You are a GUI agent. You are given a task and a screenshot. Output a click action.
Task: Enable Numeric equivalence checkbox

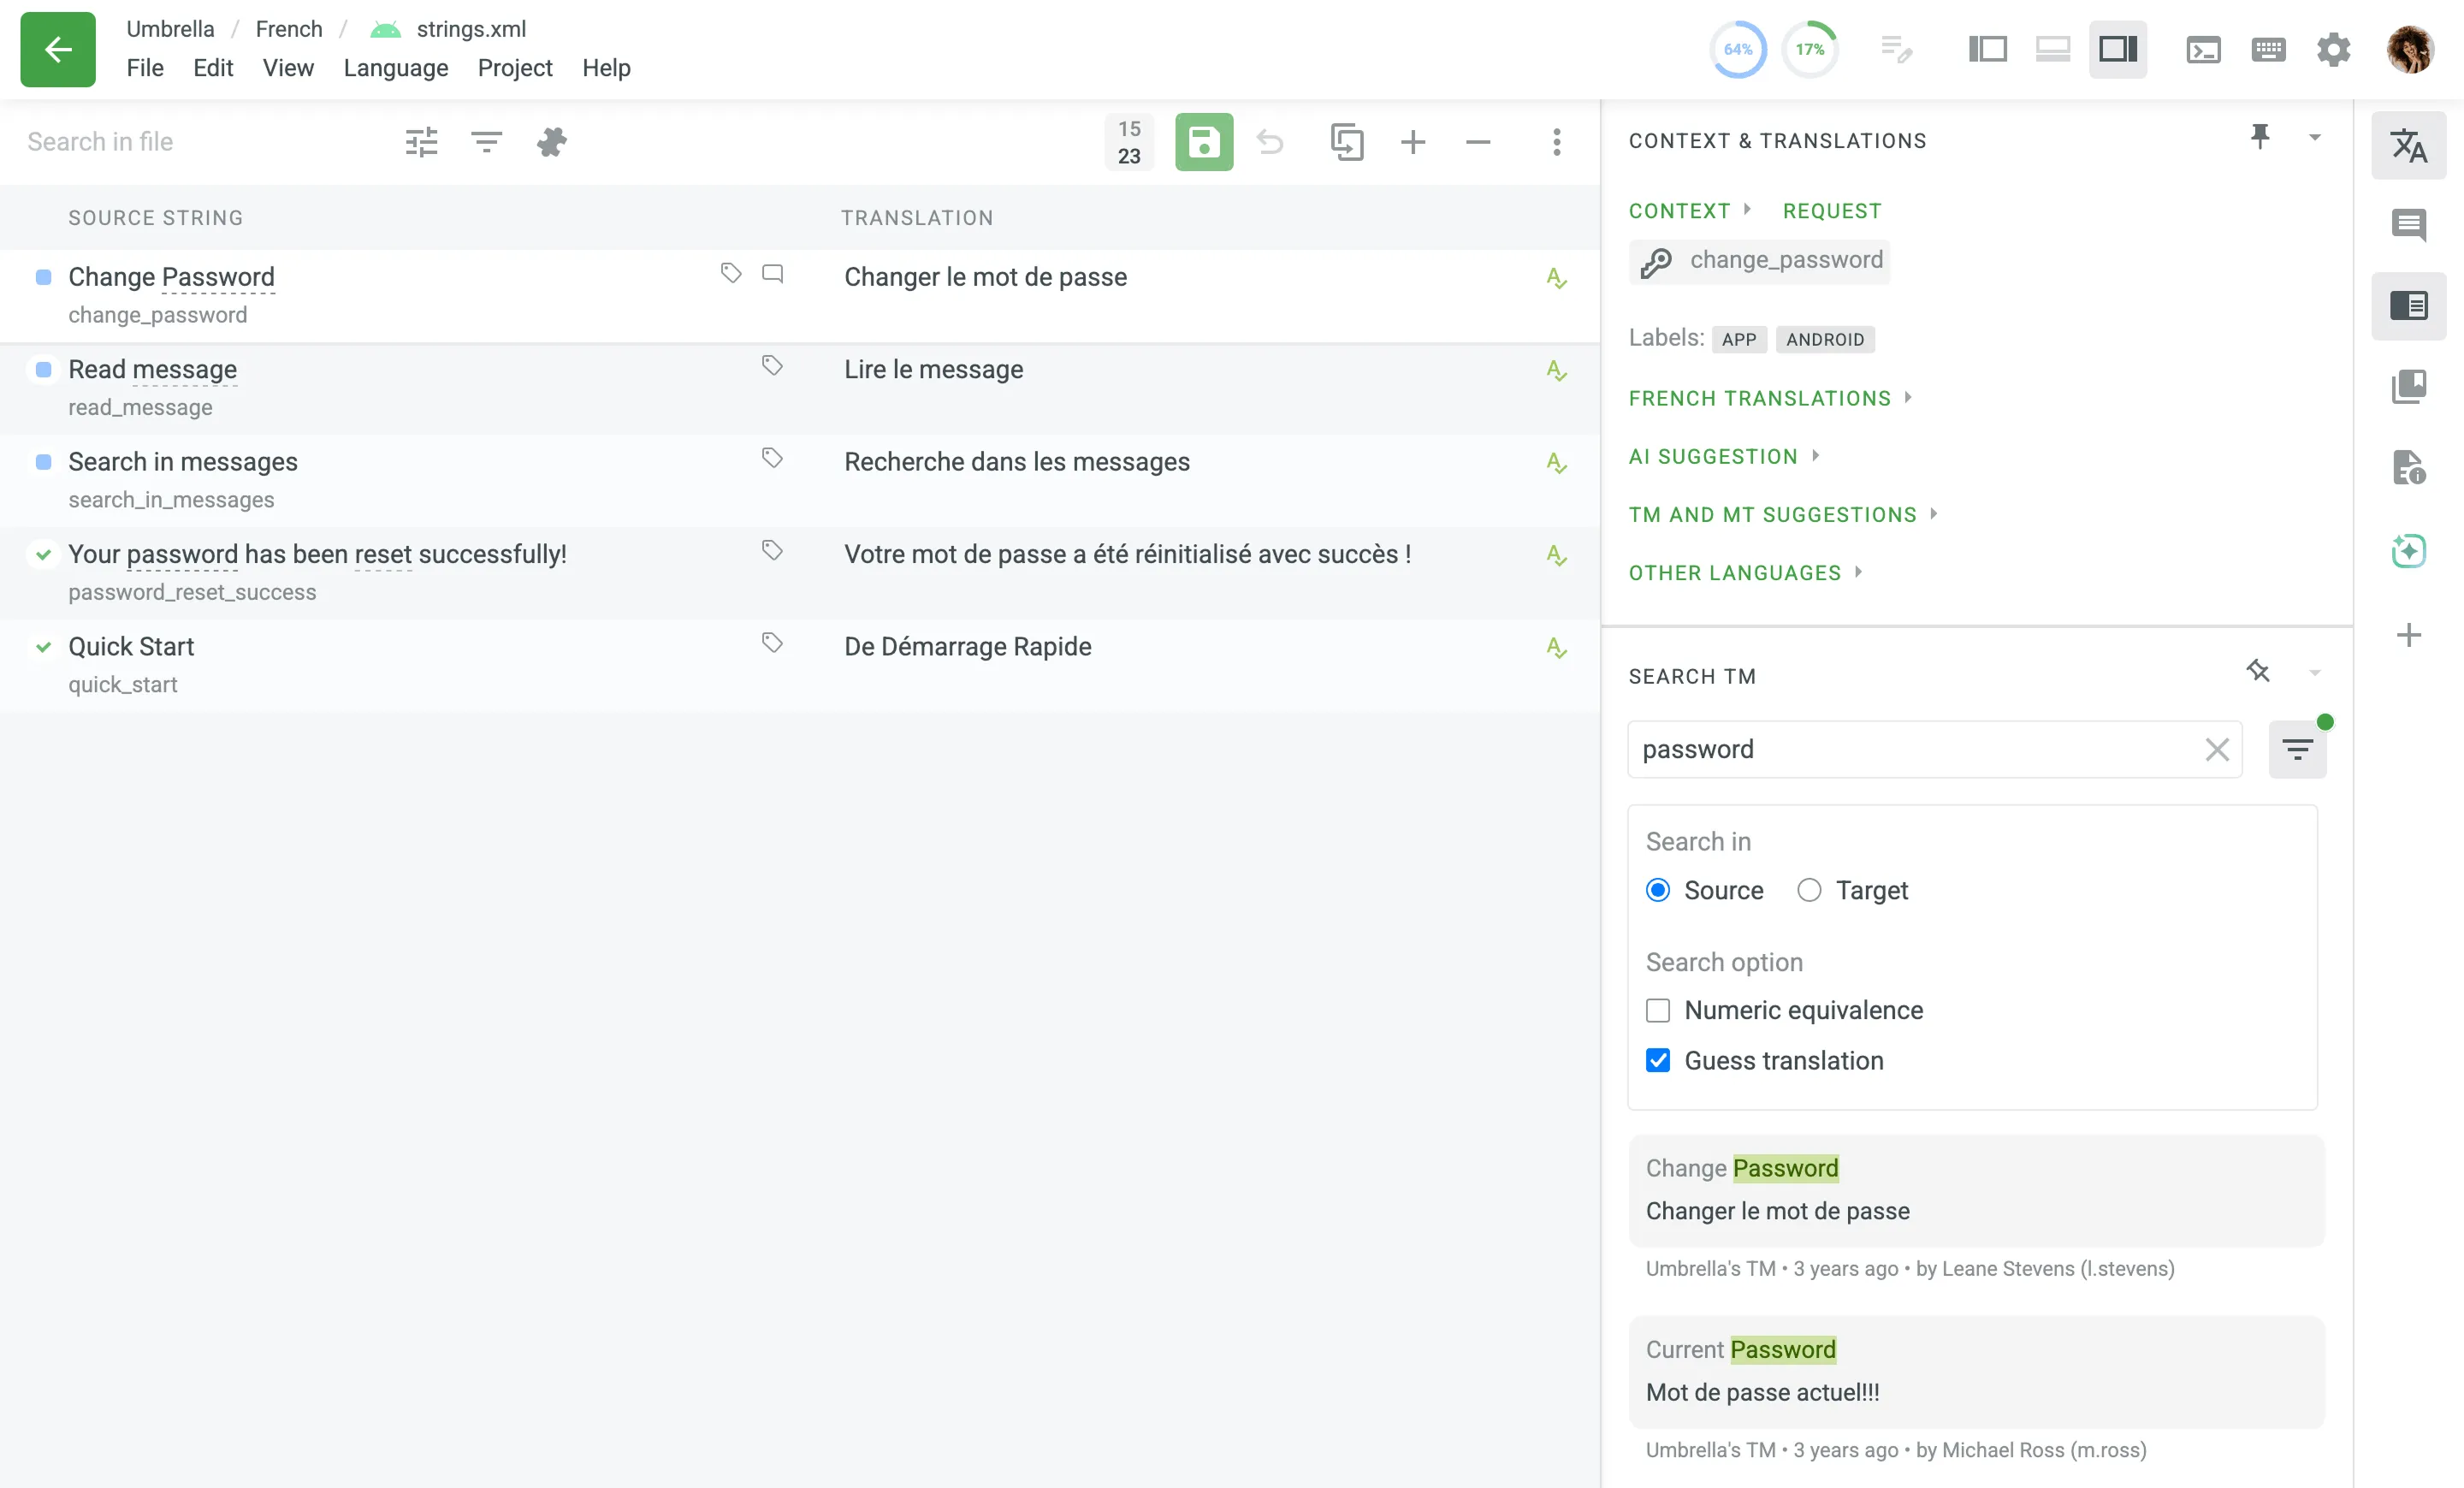coord(1657,1010)
